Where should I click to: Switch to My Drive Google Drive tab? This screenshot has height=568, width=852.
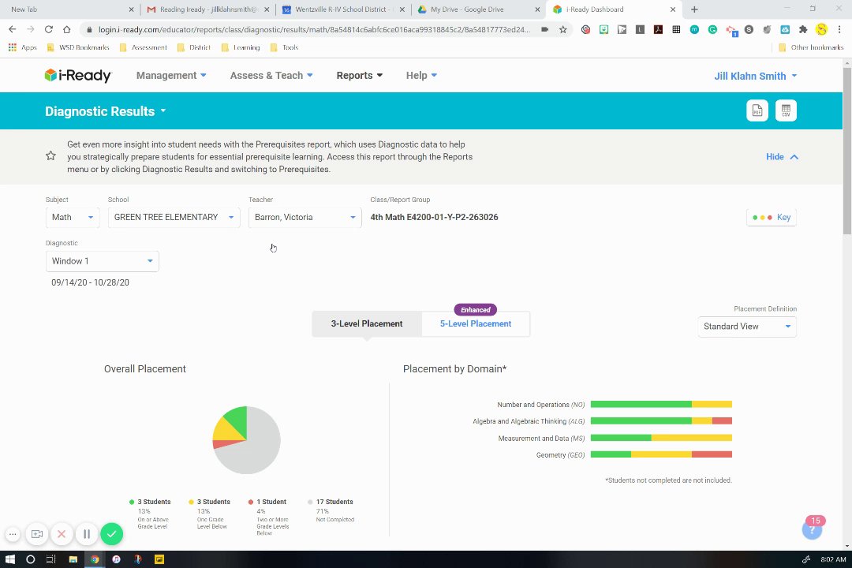[478, 9]
